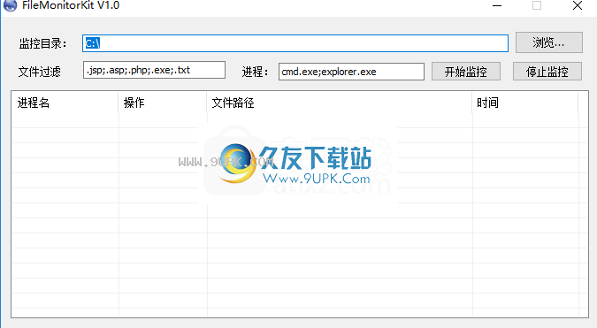Click the 浏览... browse button
This screenshot has height=328, width=597.
click(x=548, y=42)
